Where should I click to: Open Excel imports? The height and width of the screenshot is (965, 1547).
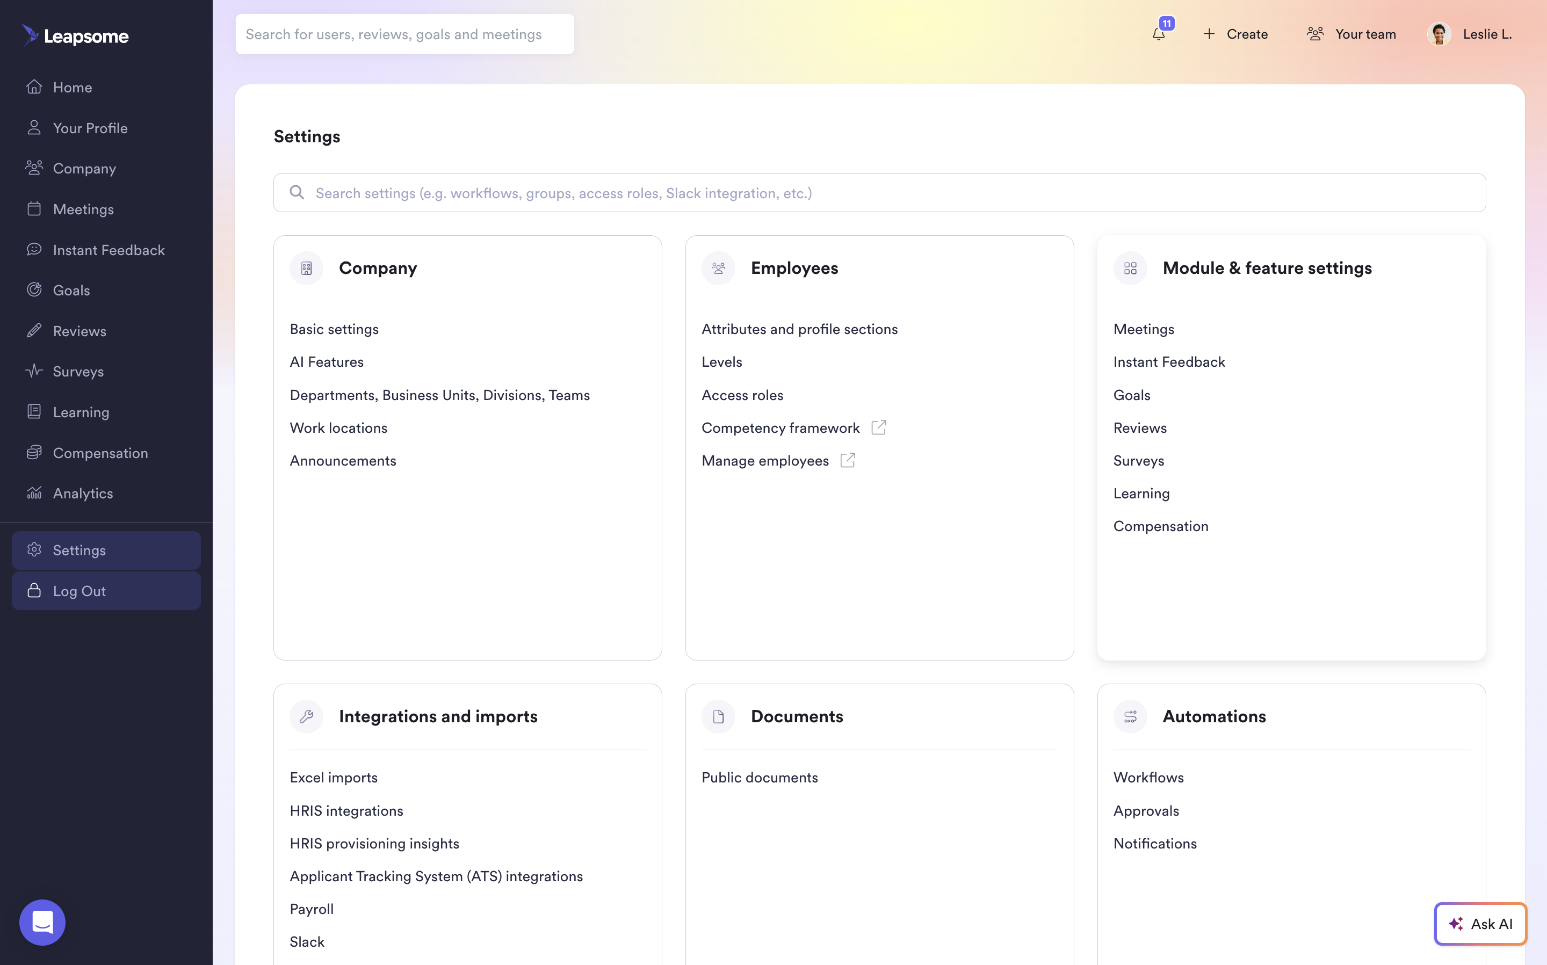click(x=334, y=778)
